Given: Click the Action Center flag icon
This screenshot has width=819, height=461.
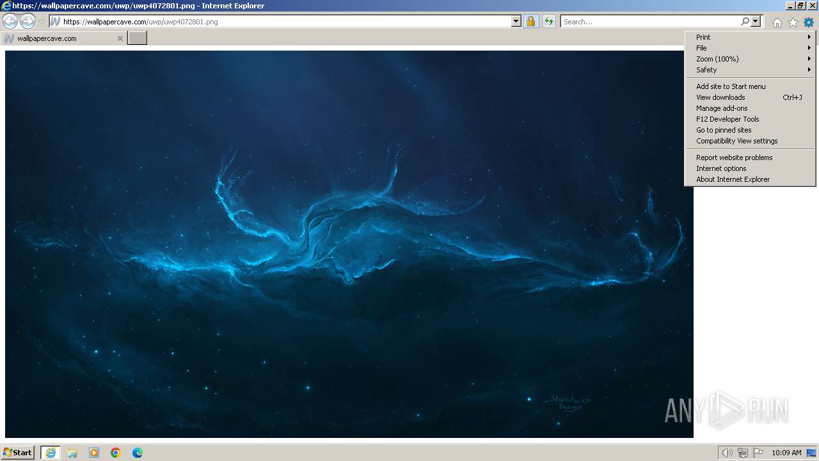Looking at the screenshot, I should click(758, 453).
